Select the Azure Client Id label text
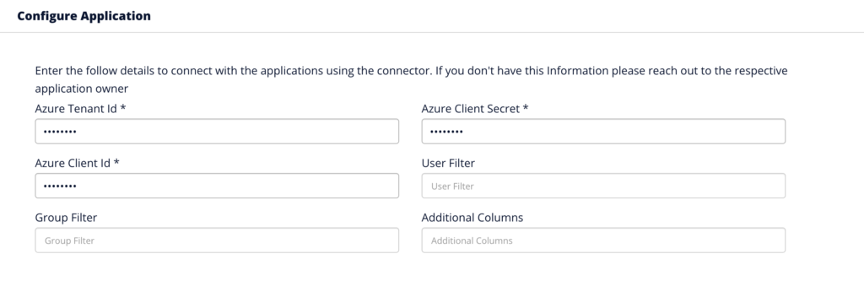 tap(73, 163)
